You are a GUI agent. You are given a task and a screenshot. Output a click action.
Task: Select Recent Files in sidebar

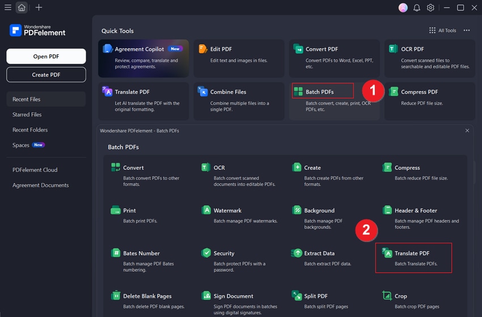46,99
